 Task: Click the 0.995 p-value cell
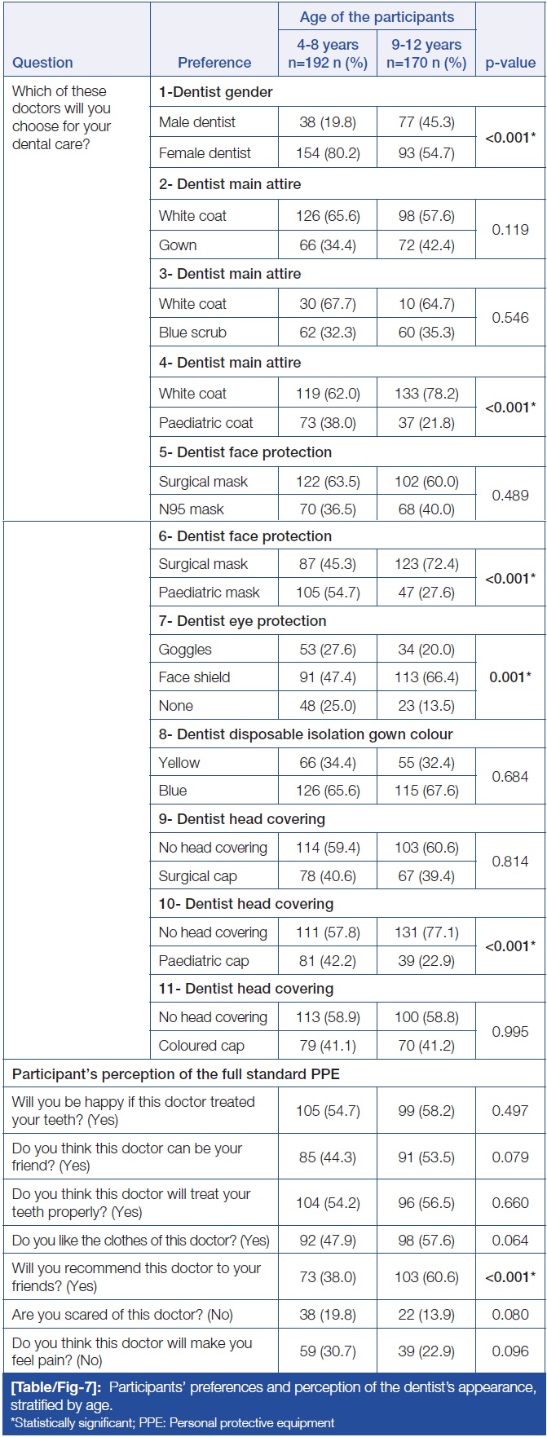click(x=510, y=1031)
